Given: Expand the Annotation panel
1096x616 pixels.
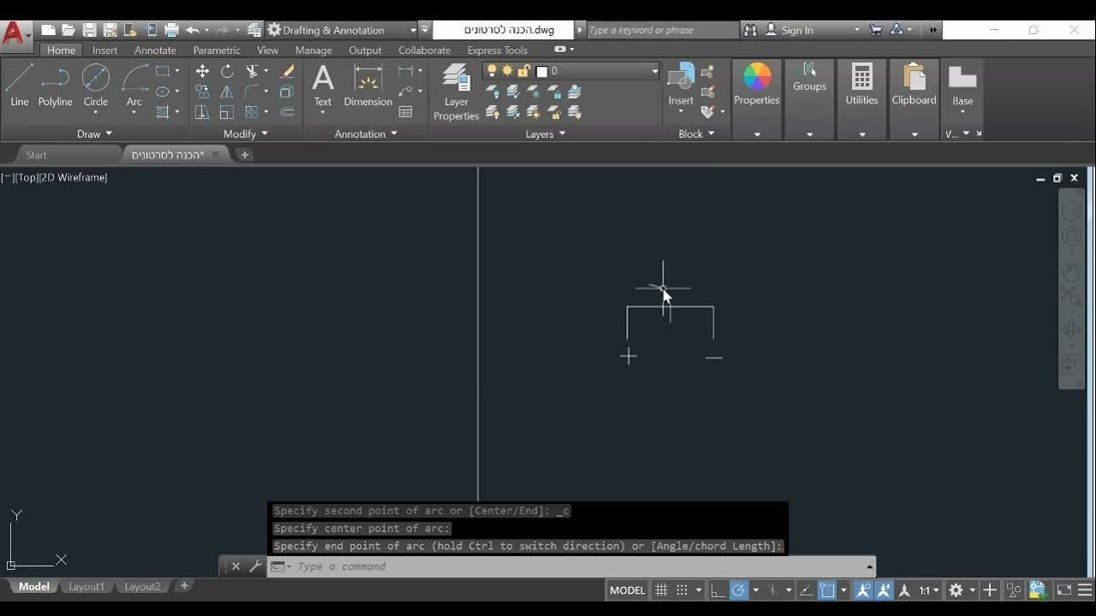Looking at the screenshot, I should tap(366, 133).
